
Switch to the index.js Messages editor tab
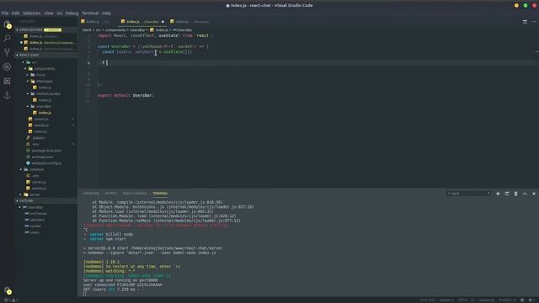click(189, 22)
